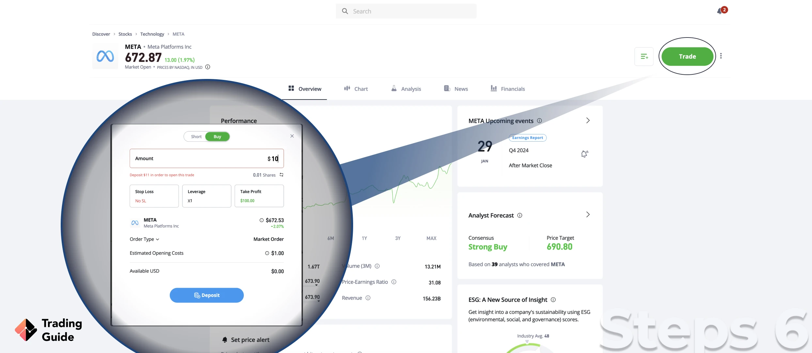Viewport: 812px width, 353px height.
Task: Select MAX performance range
Action: point(431,238)
